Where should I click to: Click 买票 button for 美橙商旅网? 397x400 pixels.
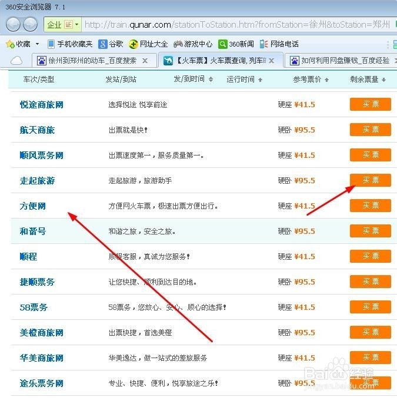371,332
